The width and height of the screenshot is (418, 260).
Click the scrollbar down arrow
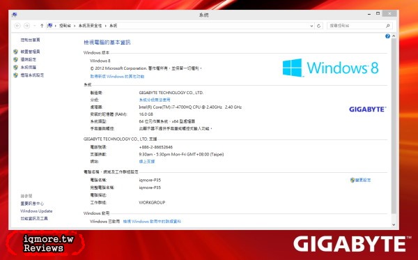[x=394, y=225]
